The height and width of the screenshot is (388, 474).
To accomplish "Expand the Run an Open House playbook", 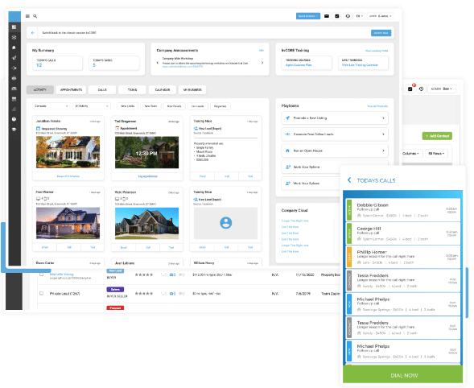I will [x=335, y=151].
